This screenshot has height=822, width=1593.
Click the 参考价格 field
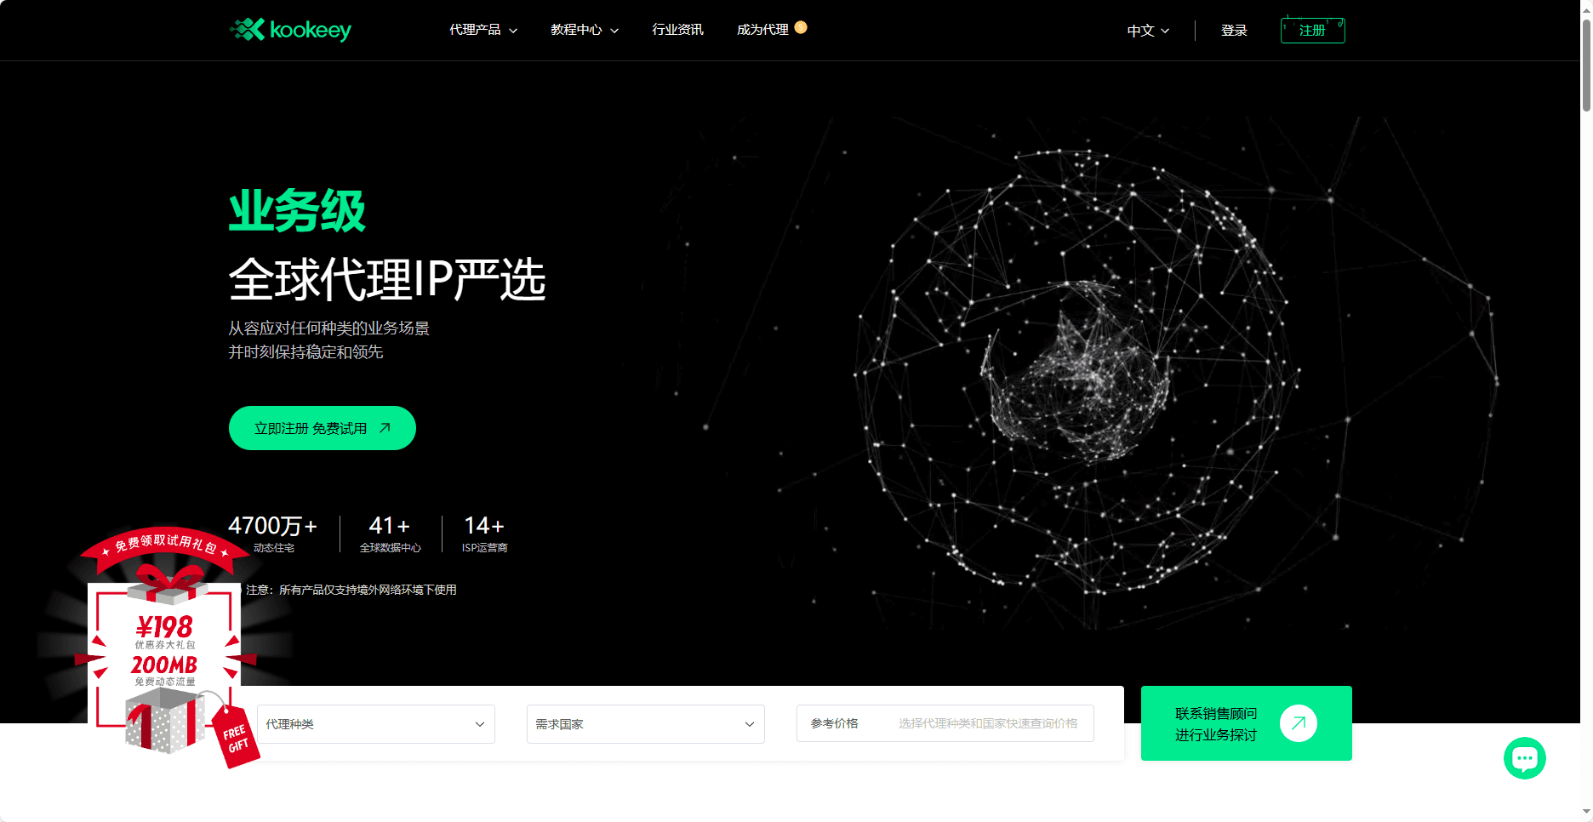[945, 723]
